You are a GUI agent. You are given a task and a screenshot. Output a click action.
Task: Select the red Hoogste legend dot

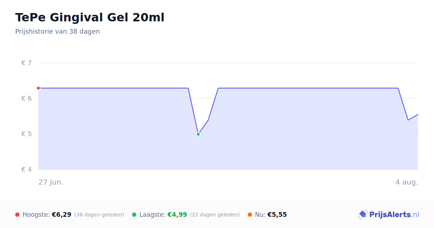tap(17, 215)
